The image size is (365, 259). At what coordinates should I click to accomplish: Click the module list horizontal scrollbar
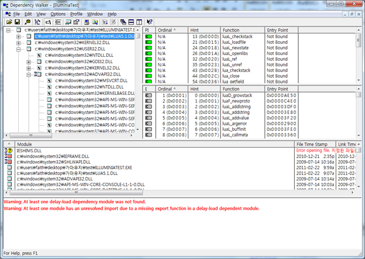(179, 193)
